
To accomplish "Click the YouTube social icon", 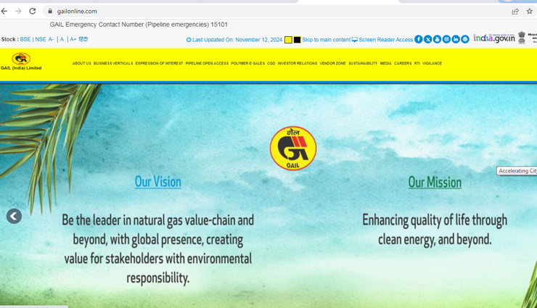I will (x=437, y=39).
